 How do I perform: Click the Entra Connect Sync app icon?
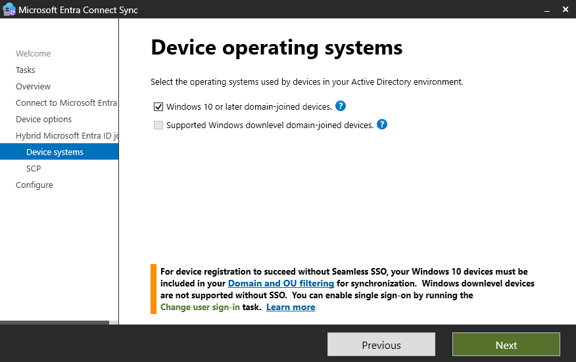9,10
